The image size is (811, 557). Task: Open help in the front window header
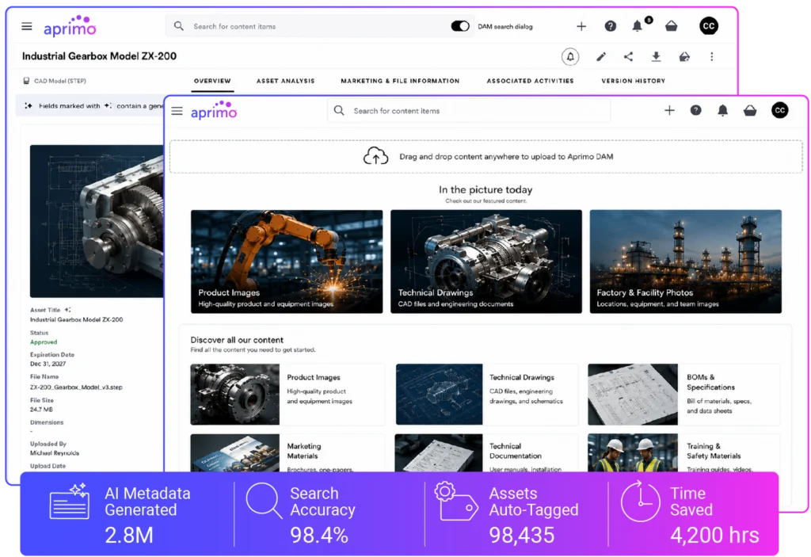coord(695,110)
